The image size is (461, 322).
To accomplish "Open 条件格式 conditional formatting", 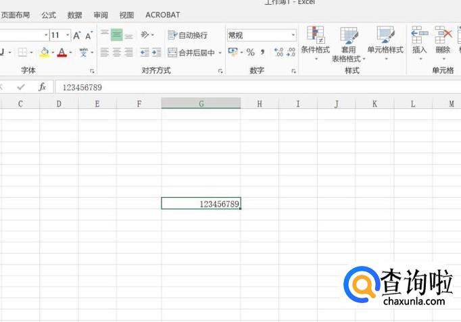I will click(x=316, y=43).
